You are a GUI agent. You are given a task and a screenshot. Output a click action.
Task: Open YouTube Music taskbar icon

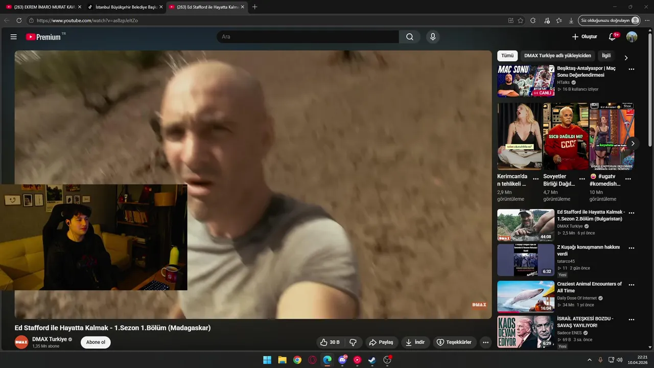(357, 360)
